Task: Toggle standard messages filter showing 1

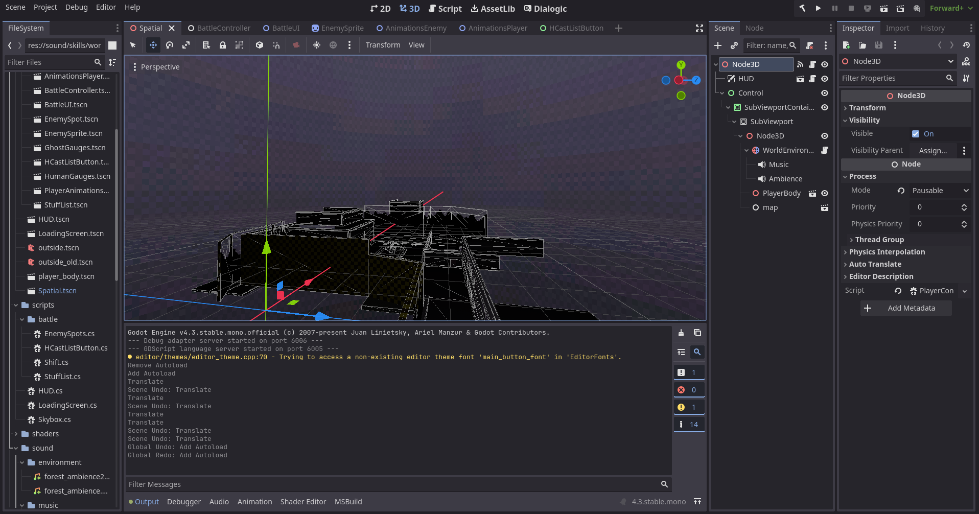Action: (689, 372)
